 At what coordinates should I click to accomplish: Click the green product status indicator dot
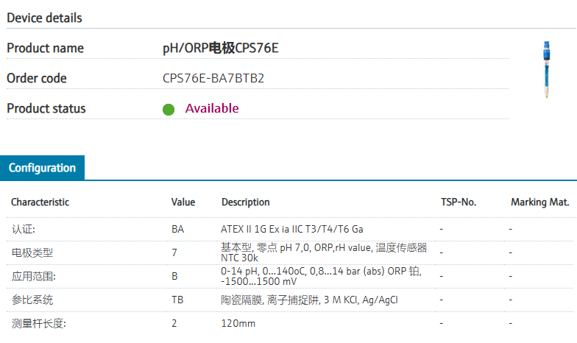[169, 109]
